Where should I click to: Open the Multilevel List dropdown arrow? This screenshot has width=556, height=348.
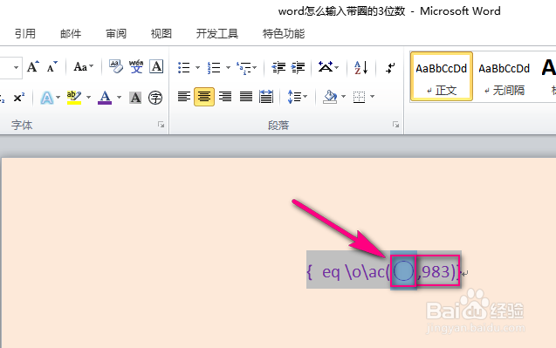(x=255, y=67)
